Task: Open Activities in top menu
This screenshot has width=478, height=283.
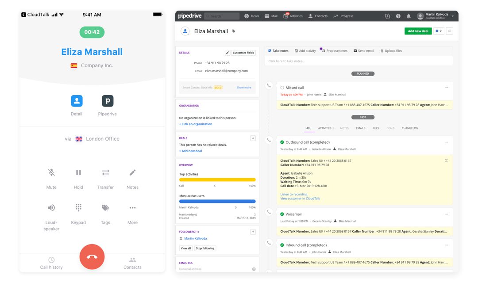Action: 293,16
